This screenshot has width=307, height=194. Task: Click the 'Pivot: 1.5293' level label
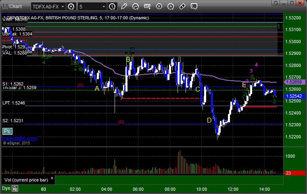coord(14,47)
